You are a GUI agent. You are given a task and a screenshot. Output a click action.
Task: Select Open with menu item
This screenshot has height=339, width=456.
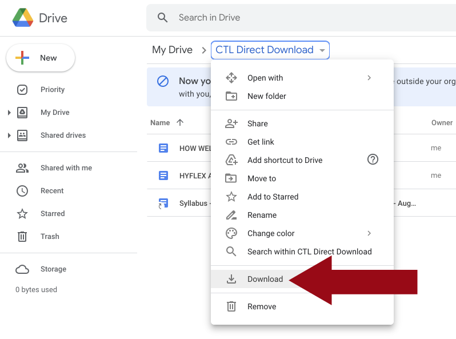(x=302, y=78)
